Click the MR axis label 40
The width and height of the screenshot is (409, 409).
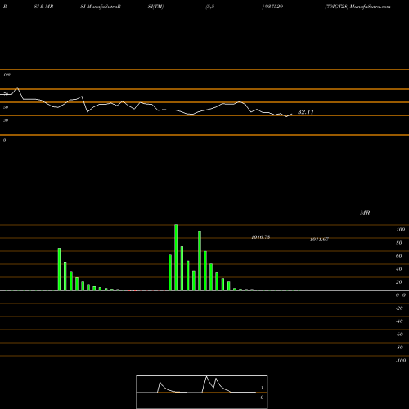[399, 269]
